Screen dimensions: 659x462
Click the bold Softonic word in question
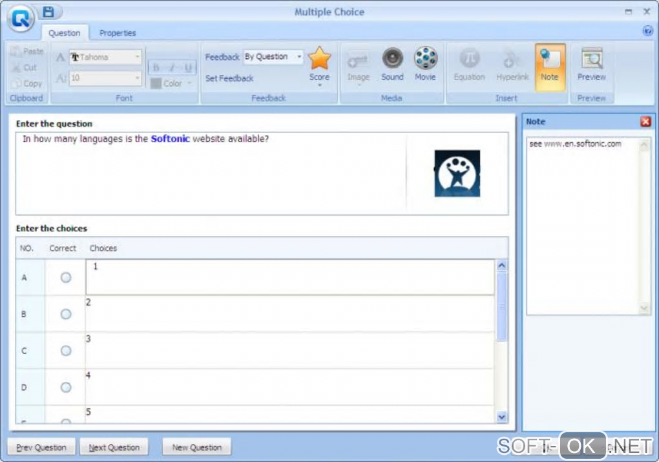(x=170, y=139)
